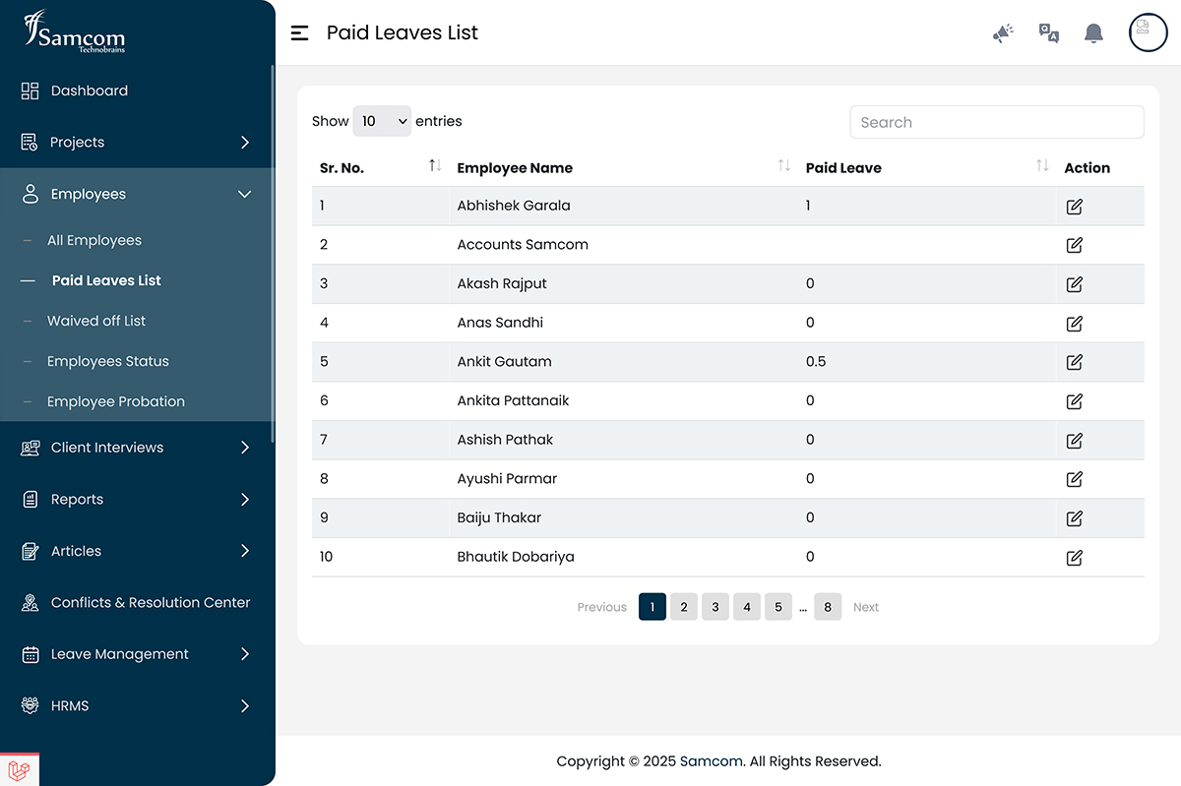
Task: Open Waived off List submenu item
Action: 96,321
